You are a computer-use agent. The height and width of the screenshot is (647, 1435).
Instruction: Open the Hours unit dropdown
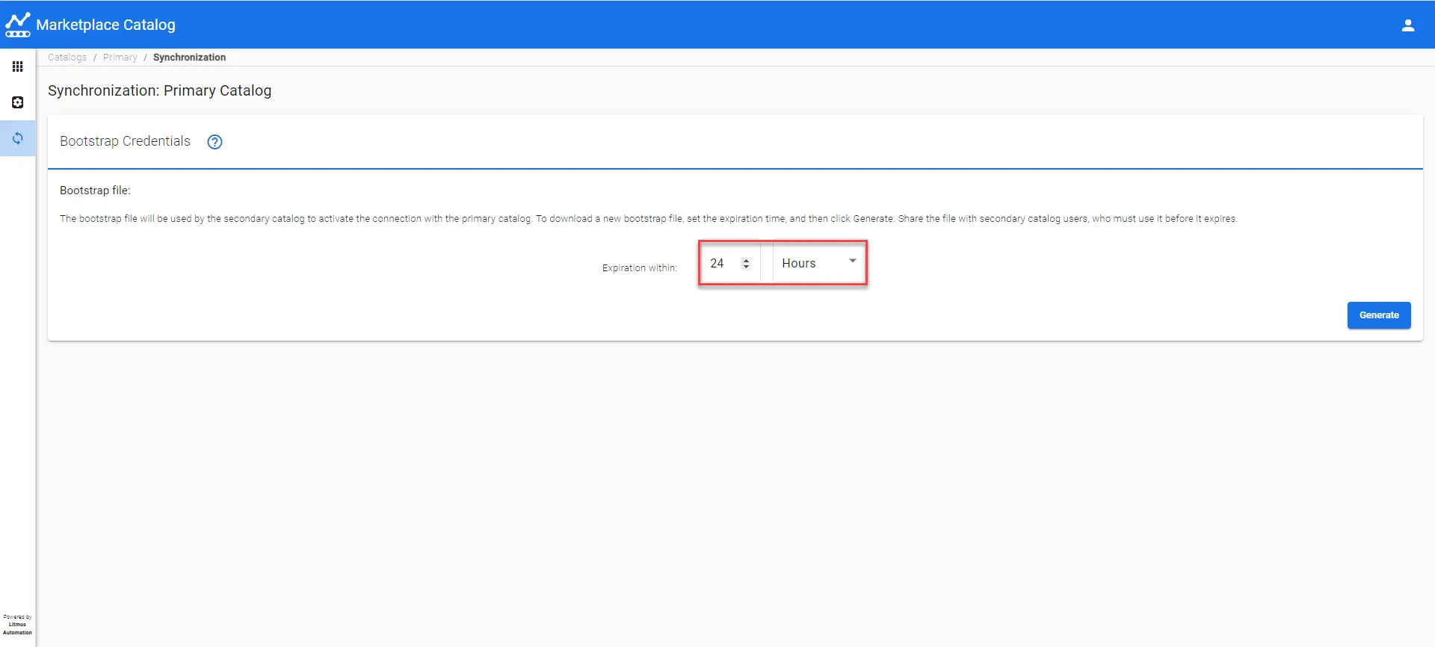[818, 263]
